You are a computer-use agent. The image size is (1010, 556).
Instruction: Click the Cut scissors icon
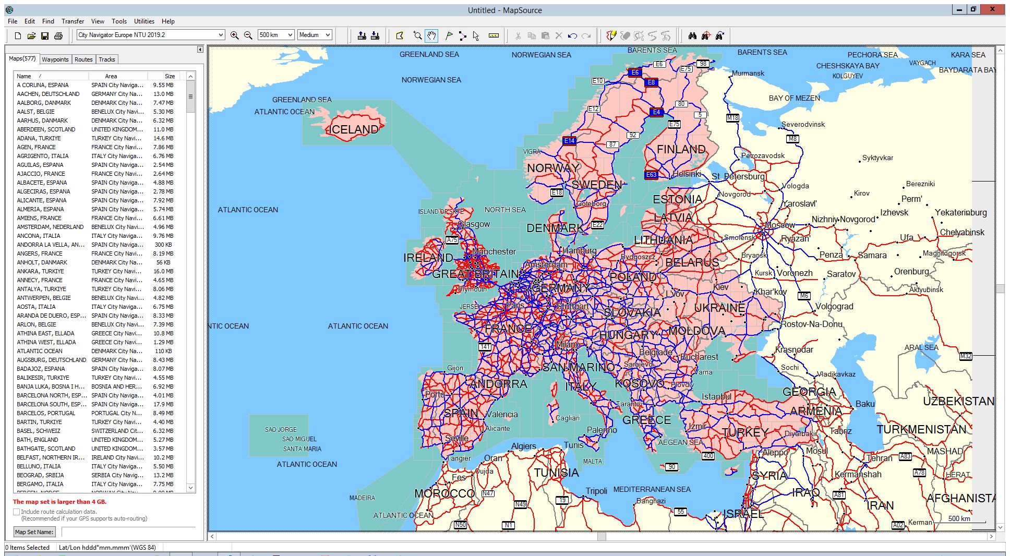518,35
